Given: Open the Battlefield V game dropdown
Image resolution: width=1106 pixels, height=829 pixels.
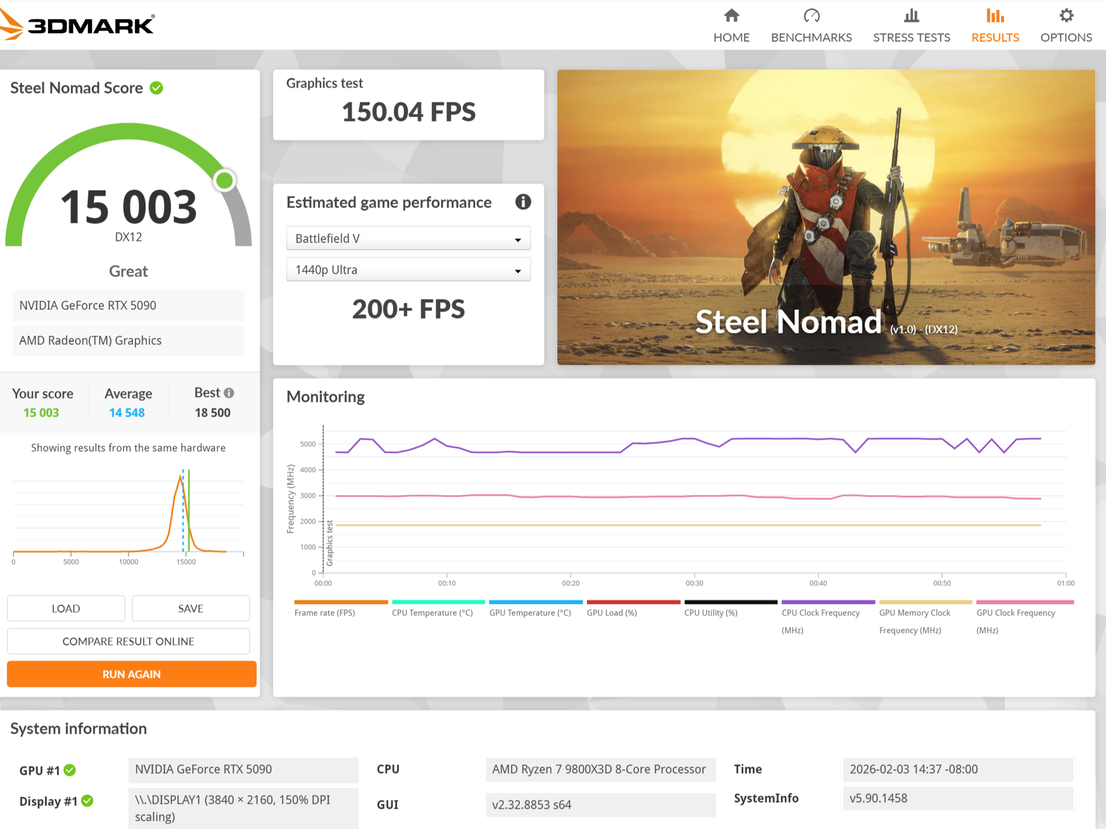Looking at the screenshot, I should pos(408,238).
